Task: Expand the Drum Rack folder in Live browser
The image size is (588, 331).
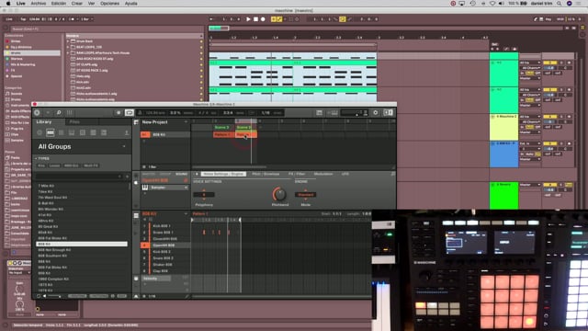Action: (68, 41)
